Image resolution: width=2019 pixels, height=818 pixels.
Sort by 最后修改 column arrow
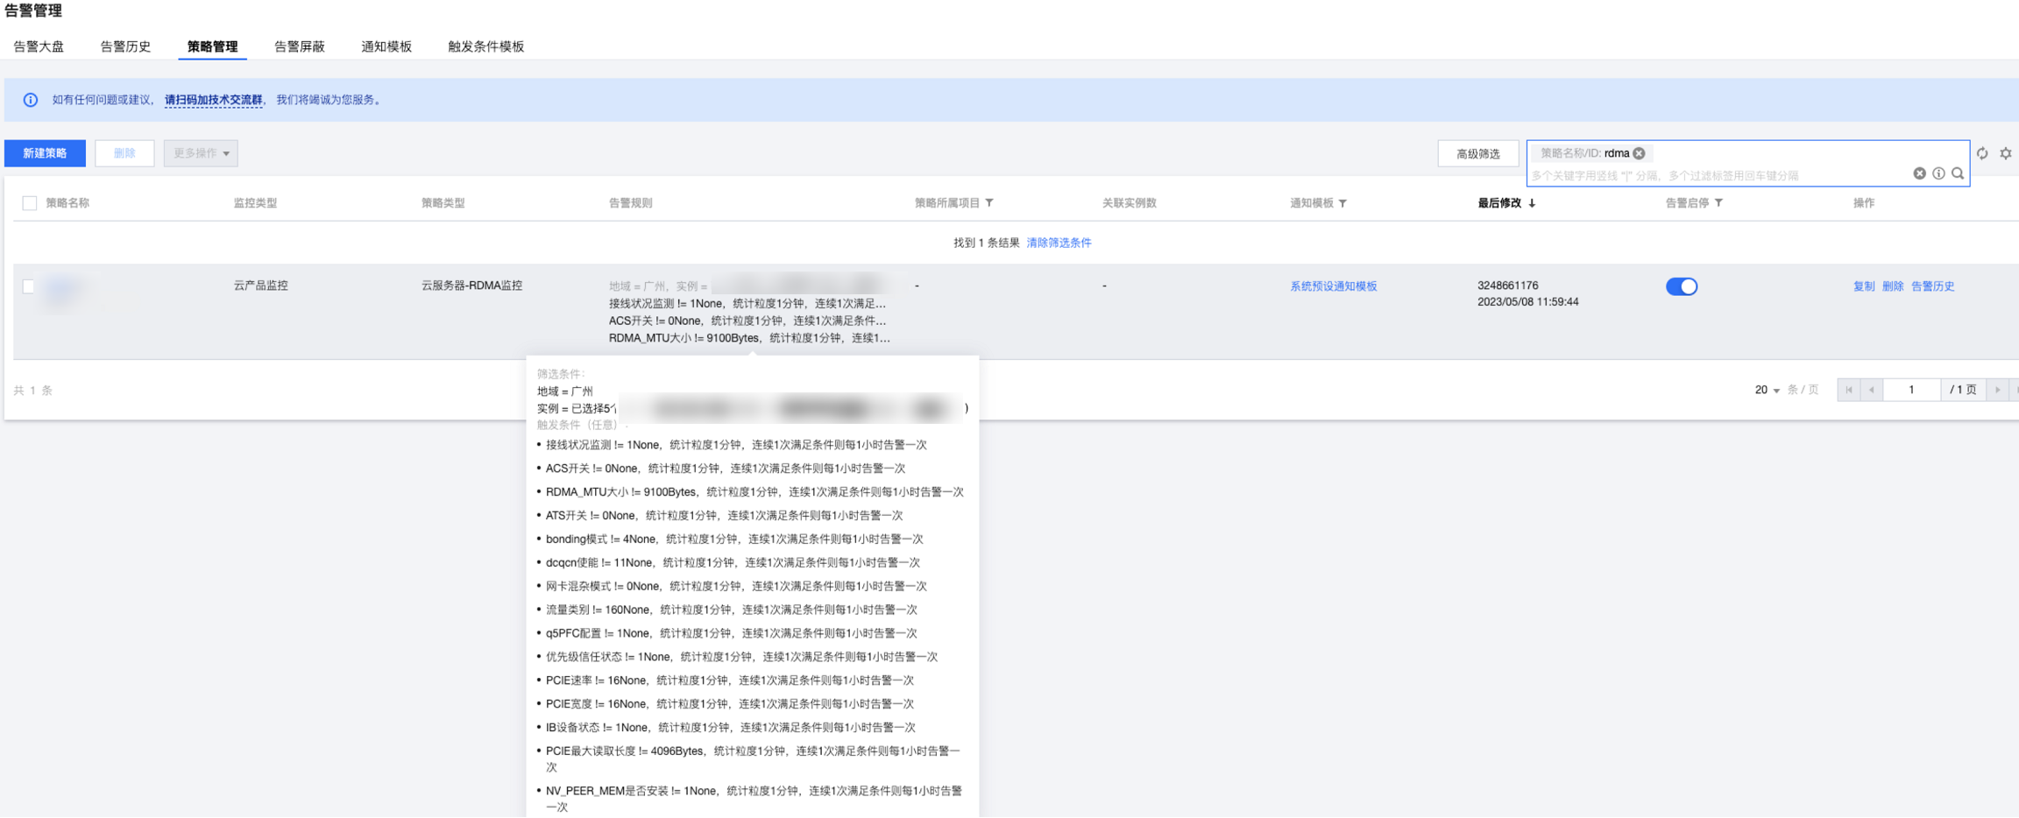[x=1532, y=203]
